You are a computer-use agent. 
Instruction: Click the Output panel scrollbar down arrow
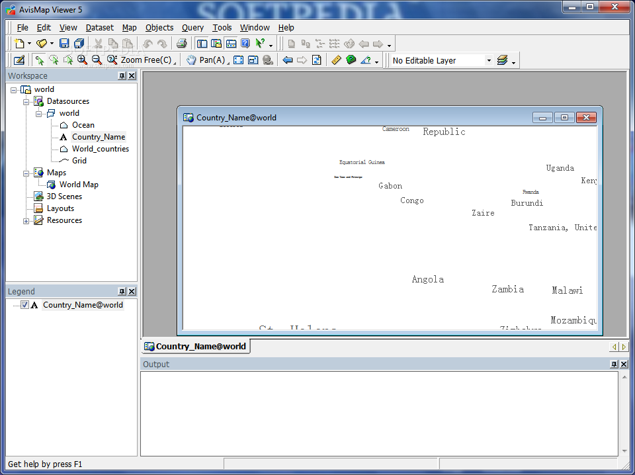624,451
